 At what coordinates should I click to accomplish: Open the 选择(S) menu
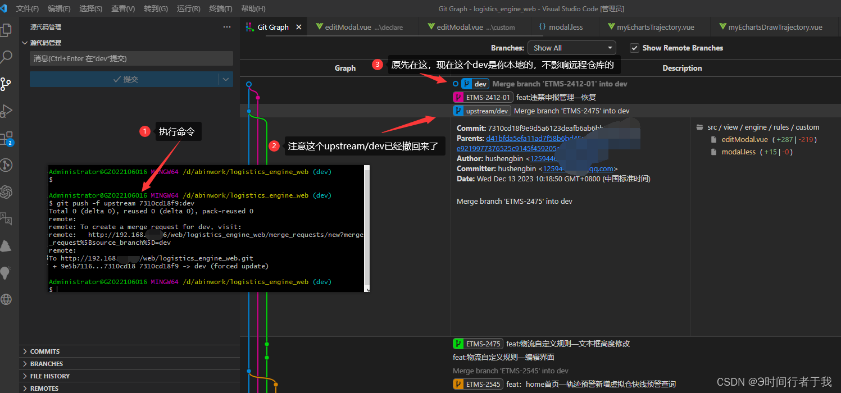coord(90,9)
